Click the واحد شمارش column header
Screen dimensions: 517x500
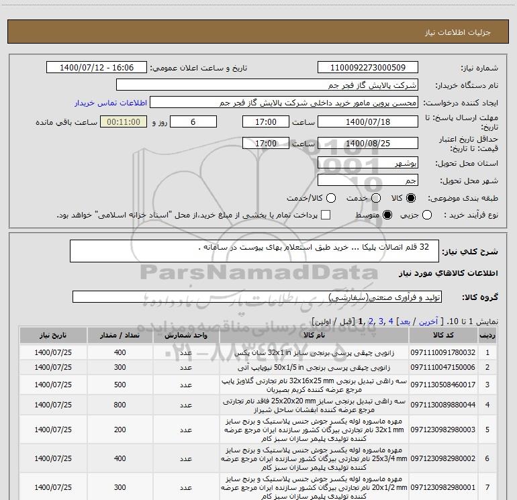pos(186,335)
